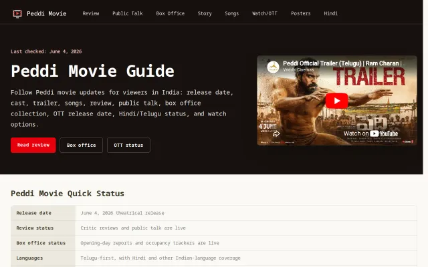Click the Peddi Movie logo icon
This screenshot has height=267, width=428.
[x=17, y=13]
